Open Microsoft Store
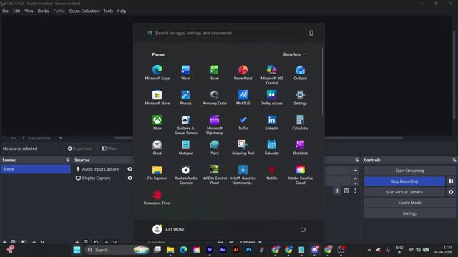 pyautogui.click(x=157, y=97)
